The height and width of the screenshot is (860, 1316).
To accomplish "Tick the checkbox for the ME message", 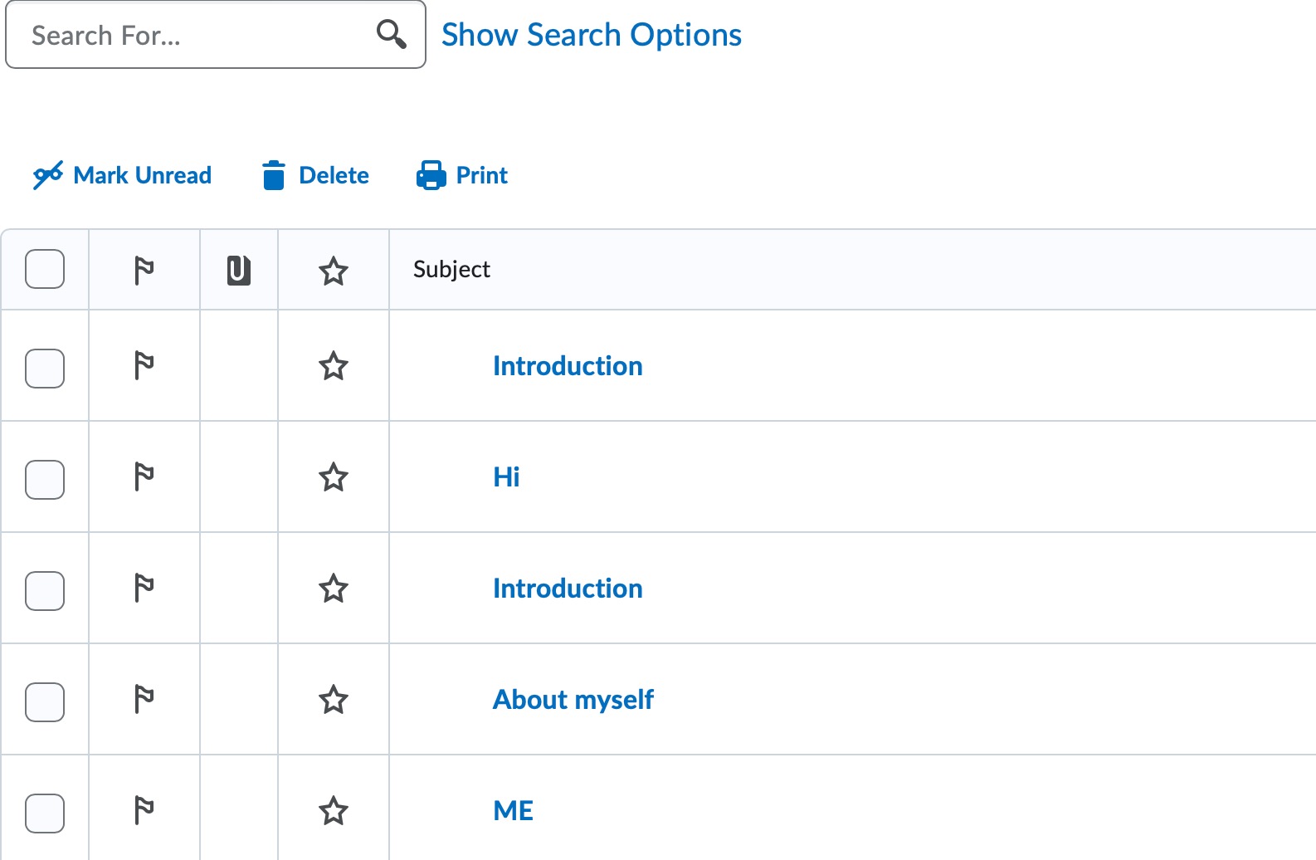I will (x=45, y=813).
